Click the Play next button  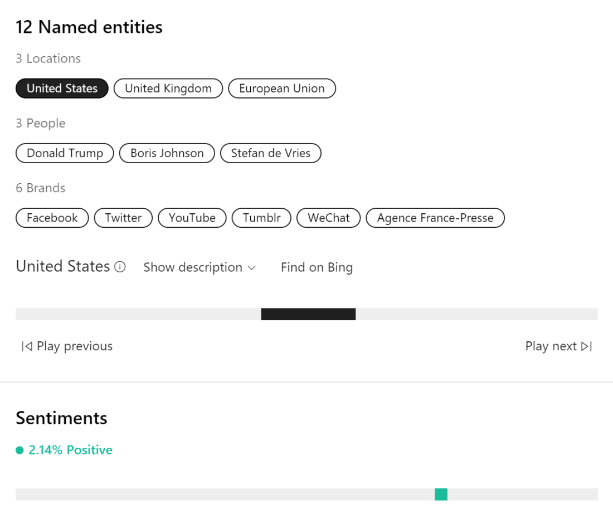point(558,346)
